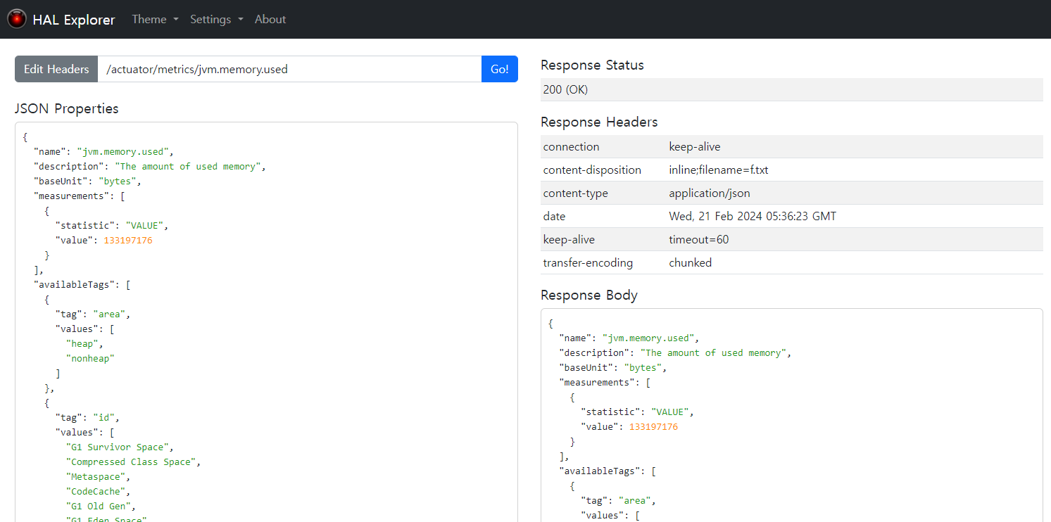Click "The amount of used memory" in JSON Properties

(x=187, y=166)
